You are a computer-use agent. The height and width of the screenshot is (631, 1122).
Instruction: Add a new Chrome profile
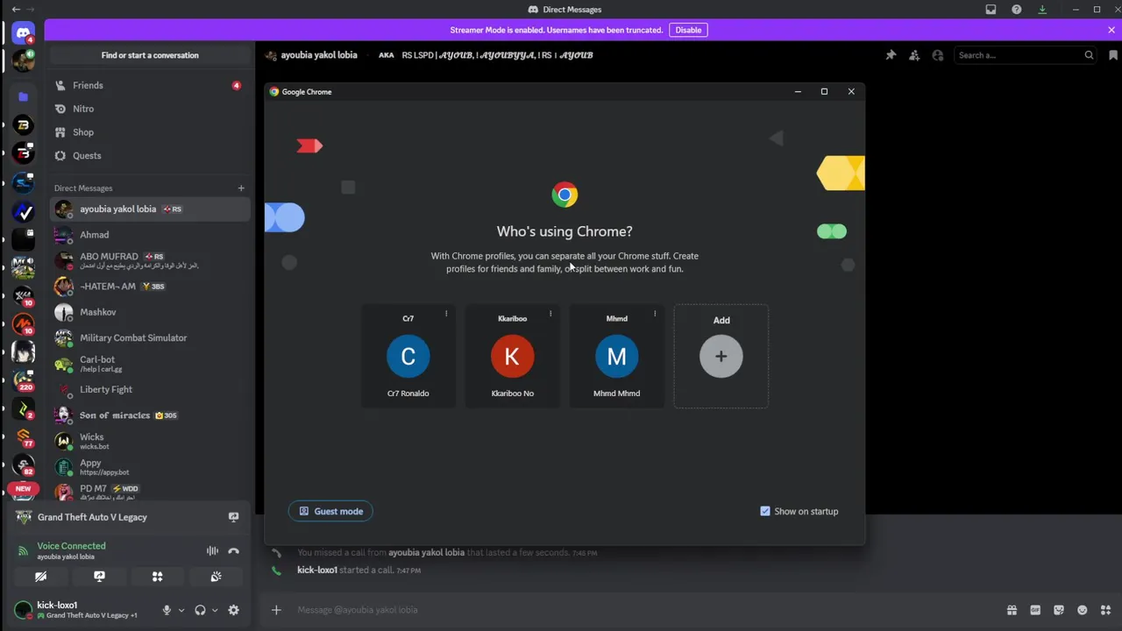tap(721, 356)
